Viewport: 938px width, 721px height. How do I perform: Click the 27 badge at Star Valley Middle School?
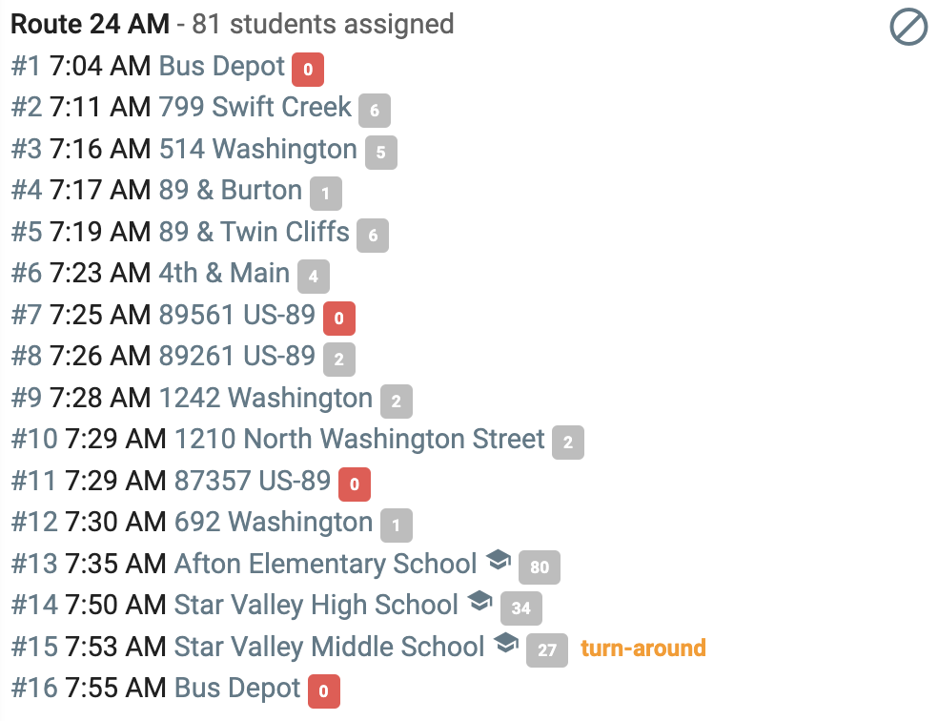pos(547,649)
